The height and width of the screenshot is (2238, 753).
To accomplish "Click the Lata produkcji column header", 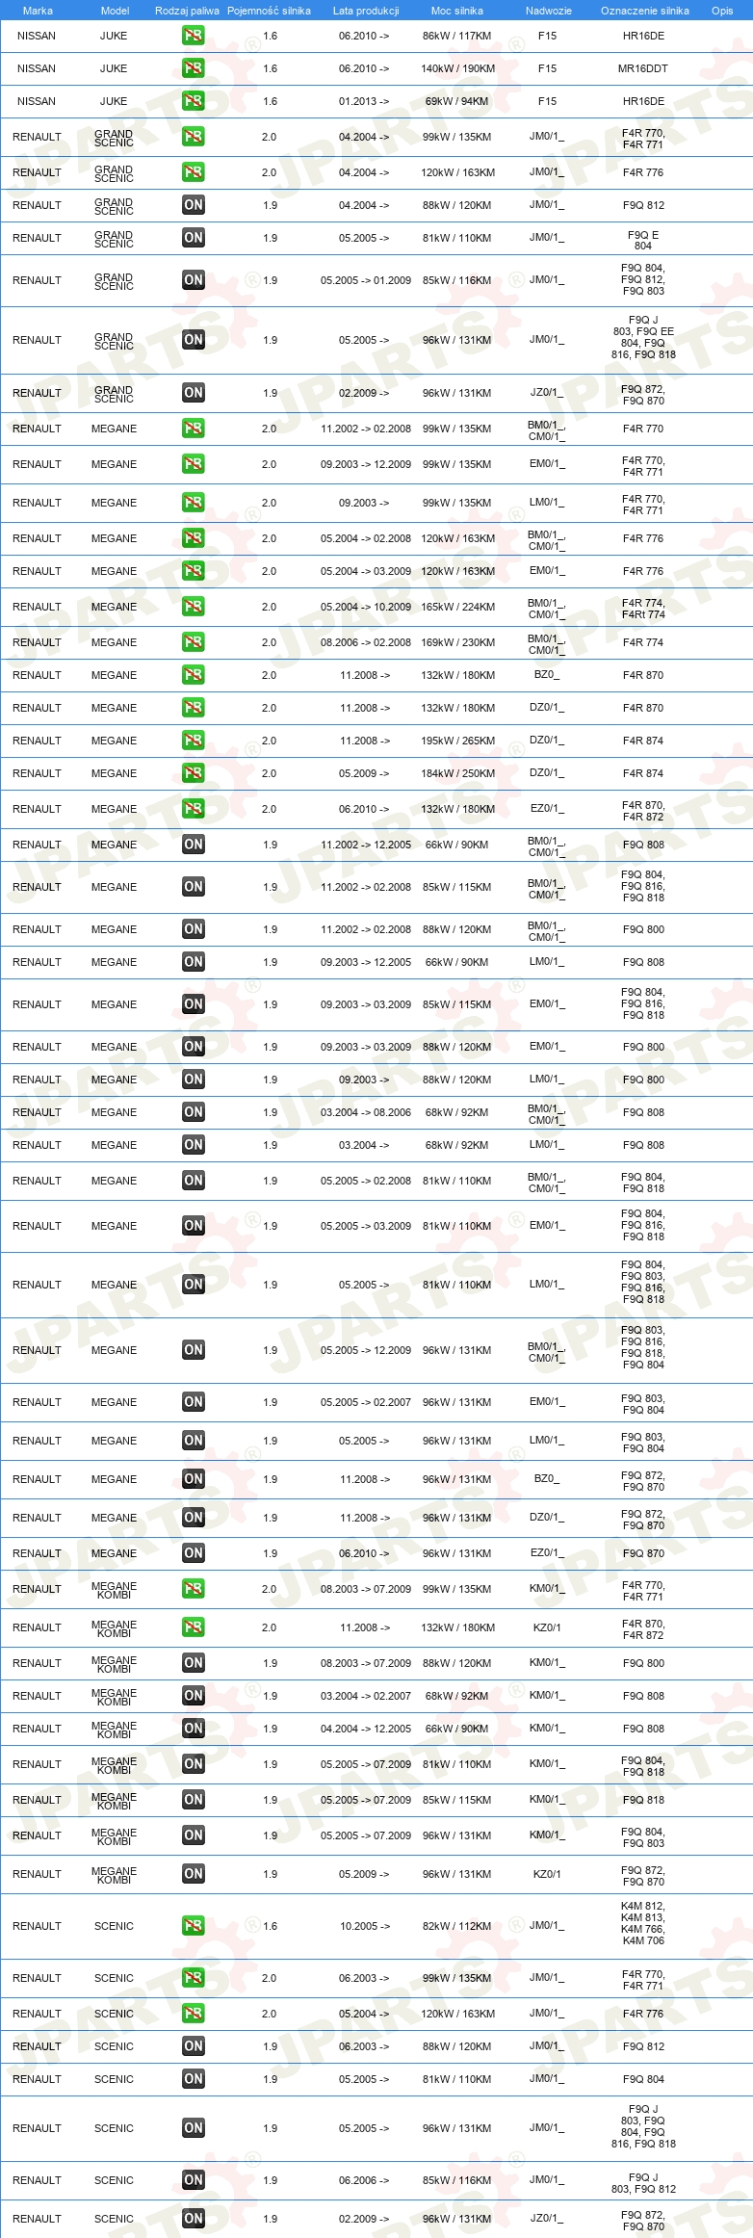I will pos(366,11).
